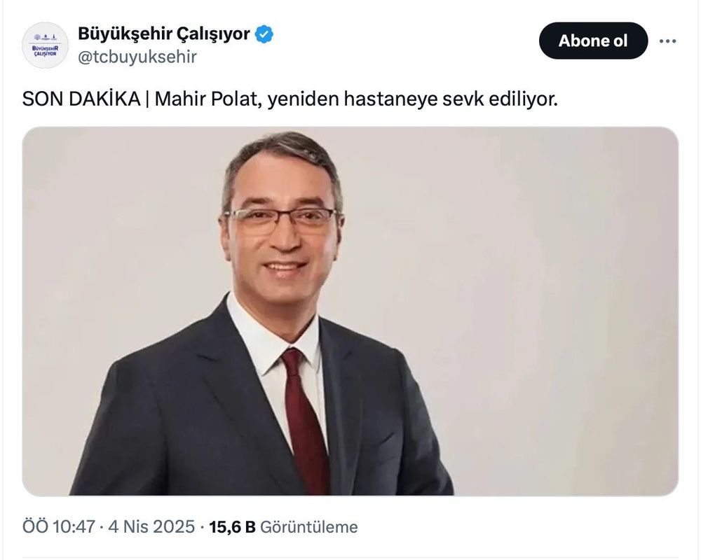Click the man's eyeglasses in the photo

pyautogui.click(x=282, y=218)
